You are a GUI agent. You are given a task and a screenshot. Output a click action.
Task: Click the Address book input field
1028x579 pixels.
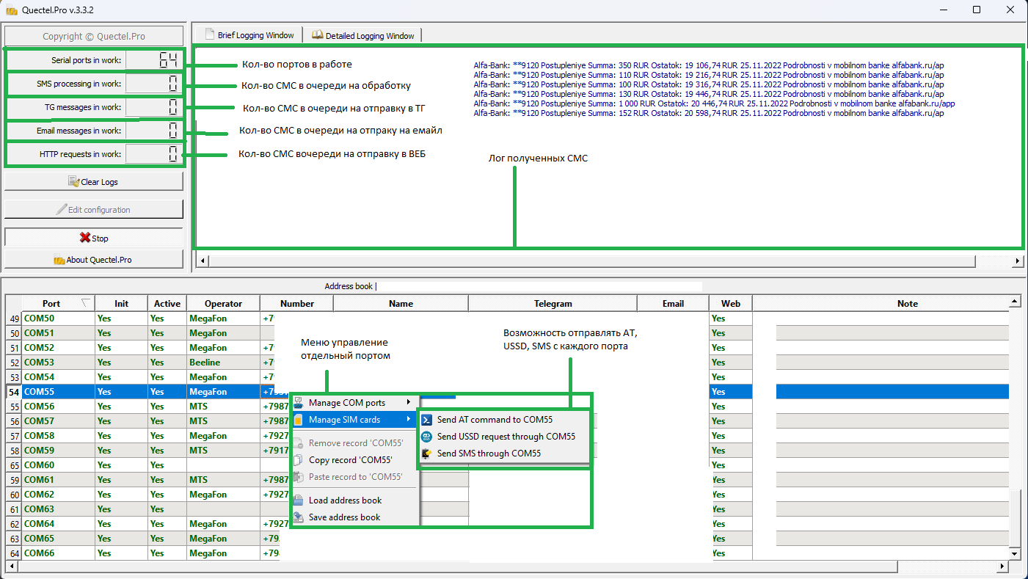[541, 286]
